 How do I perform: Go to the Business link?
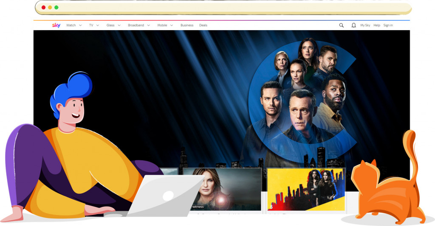click(x=187, y=25)
